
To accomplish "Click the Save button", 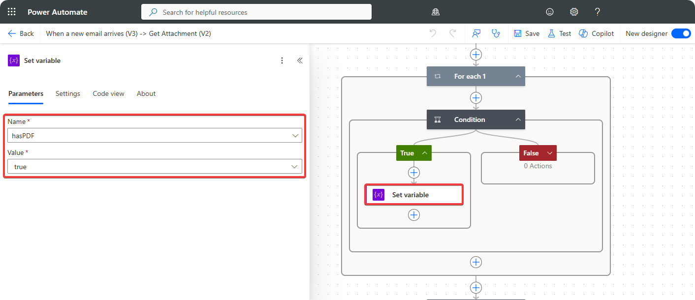I will [527, 33].
